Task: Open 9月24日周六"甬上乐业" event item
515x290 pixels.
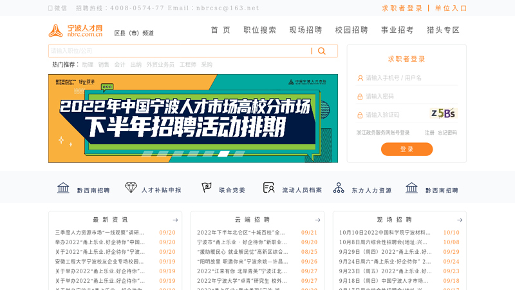Action: point(385,262)
